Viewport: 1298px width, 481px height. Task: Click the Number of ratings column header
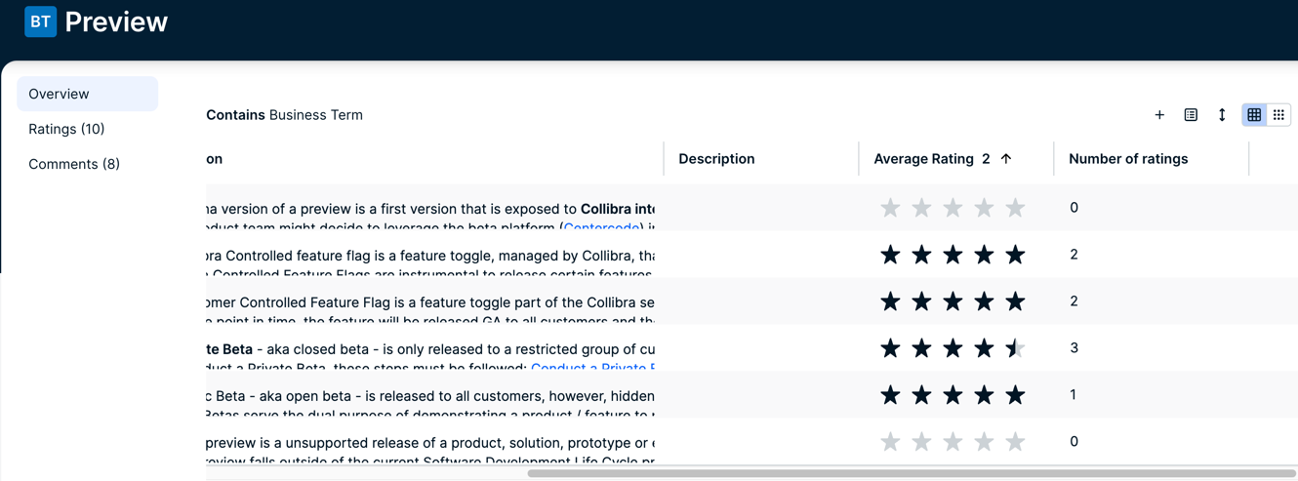click(x=1128, y=159)
